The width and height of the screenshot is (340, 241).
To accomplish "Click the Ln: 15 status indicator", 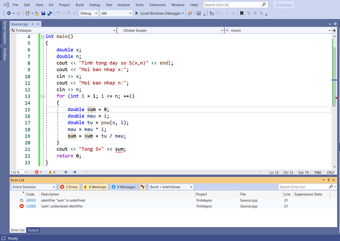I will [x=274, y=172].
